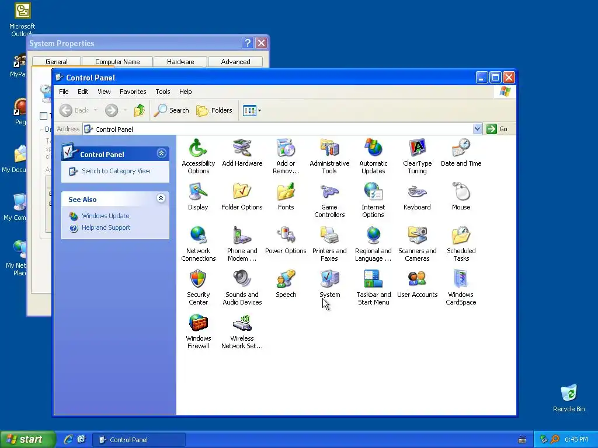Open the Favorites menu
The height and width of the screenshot is (448, 598).
133,92
